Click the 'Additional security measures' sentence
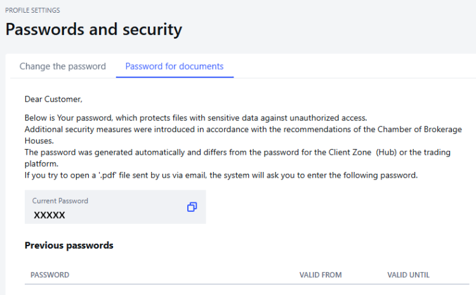Viewport: 476px width, 295px height. [159, 130]
